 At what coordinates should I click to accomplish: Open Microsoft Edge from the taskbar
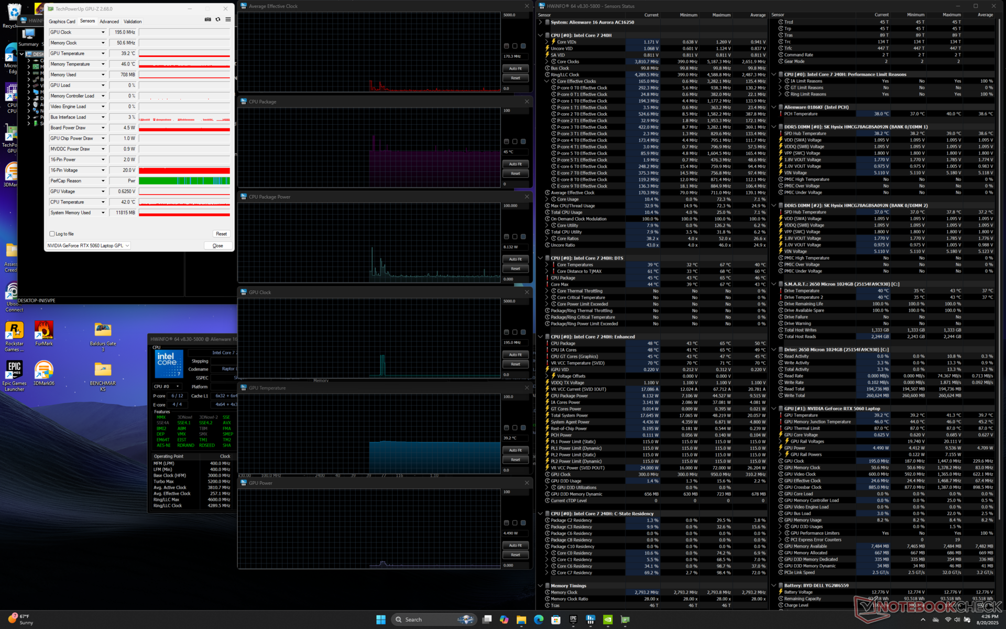539,620
